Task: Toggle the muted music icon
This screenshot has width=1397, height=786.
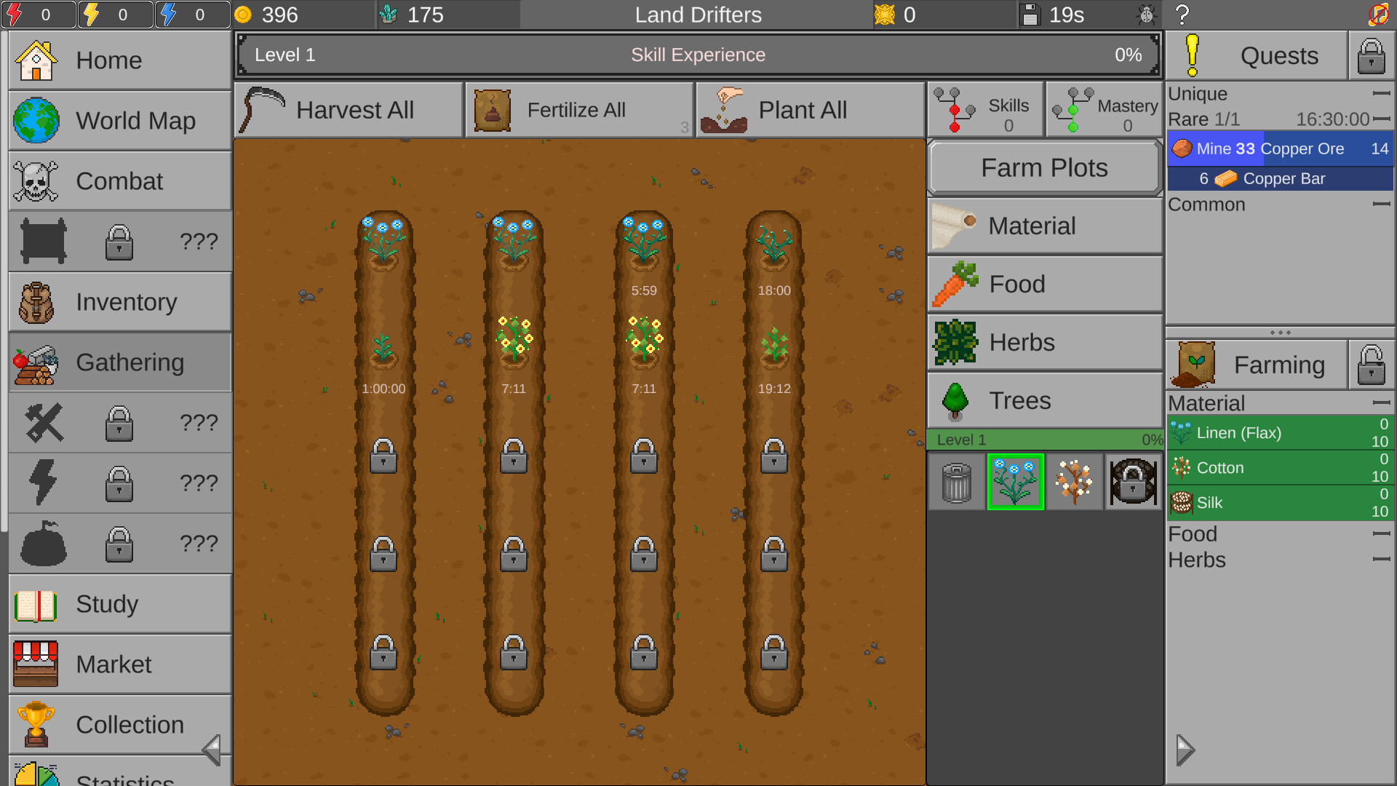Action: coord(1380,13)
